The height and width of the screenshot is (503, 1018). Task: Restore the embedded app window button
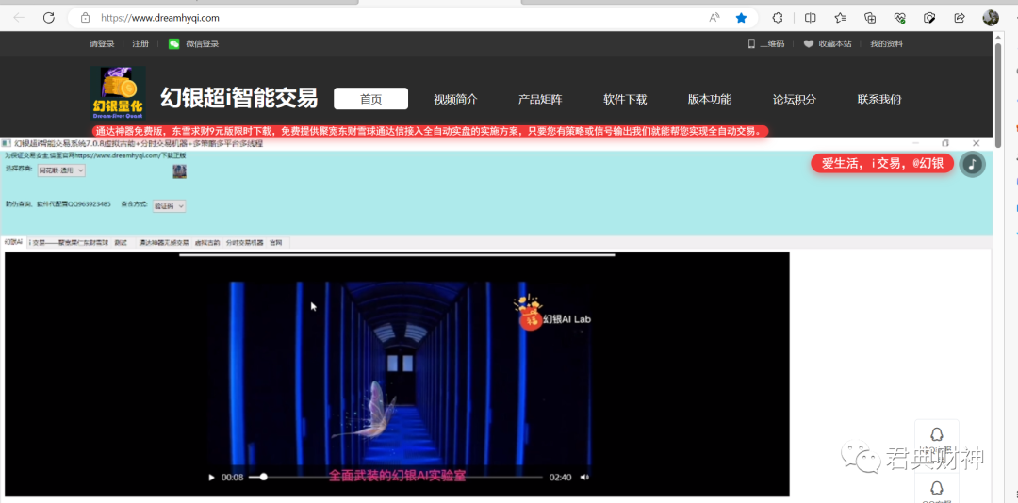(945, 143)
